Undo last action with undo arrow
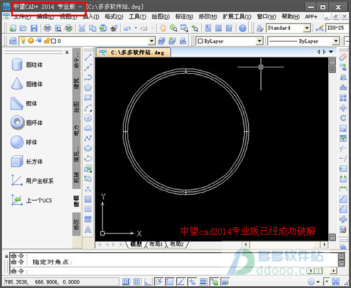351x288 pixels. point(127,28)
